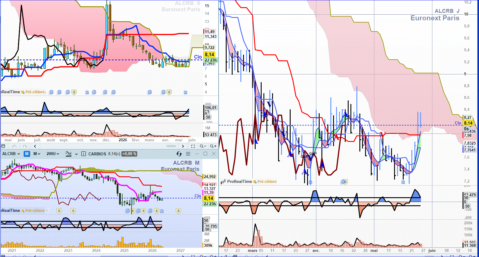Image resolution: width=479 pixels, height=257 pixels.
Task: Click the ALCRB M title on the monthly chart
Action: tap(186, 163)
